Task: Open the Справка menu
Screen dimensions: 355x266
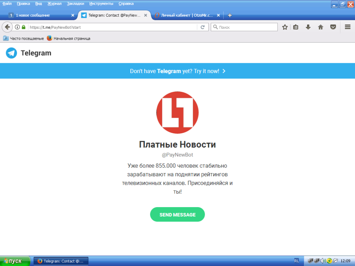Action: click(126, 4)
